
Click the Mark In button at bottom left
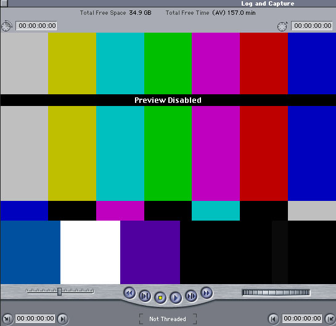pos(7,319)
